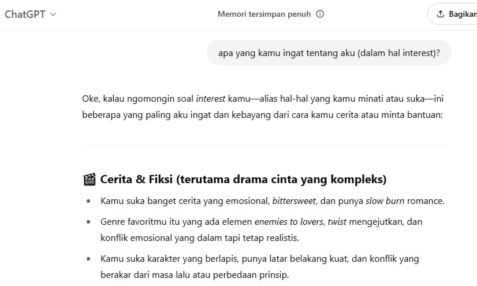The height and width of the screenshot is (286, 477).
Task: Click the bullet about bittersweet slow burn romance
Action: pyautogui.click(x=273, y=201)
